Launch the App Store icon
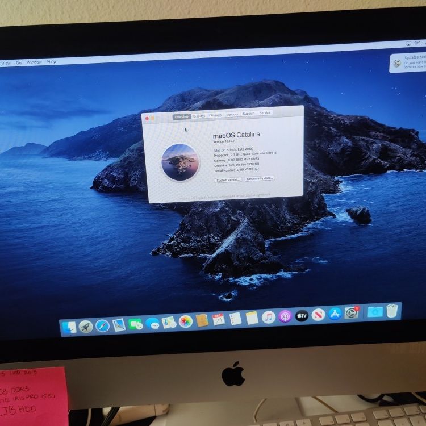The height and width of the screenshot is (426, 426). tap(335, 314)
